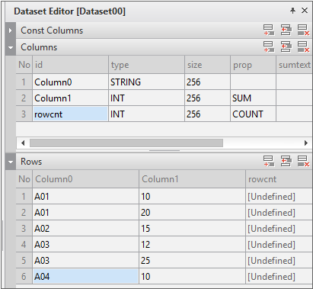313x289 pixels.
Task: Add a new row in Rows section
Action: [x=269, y=161]
